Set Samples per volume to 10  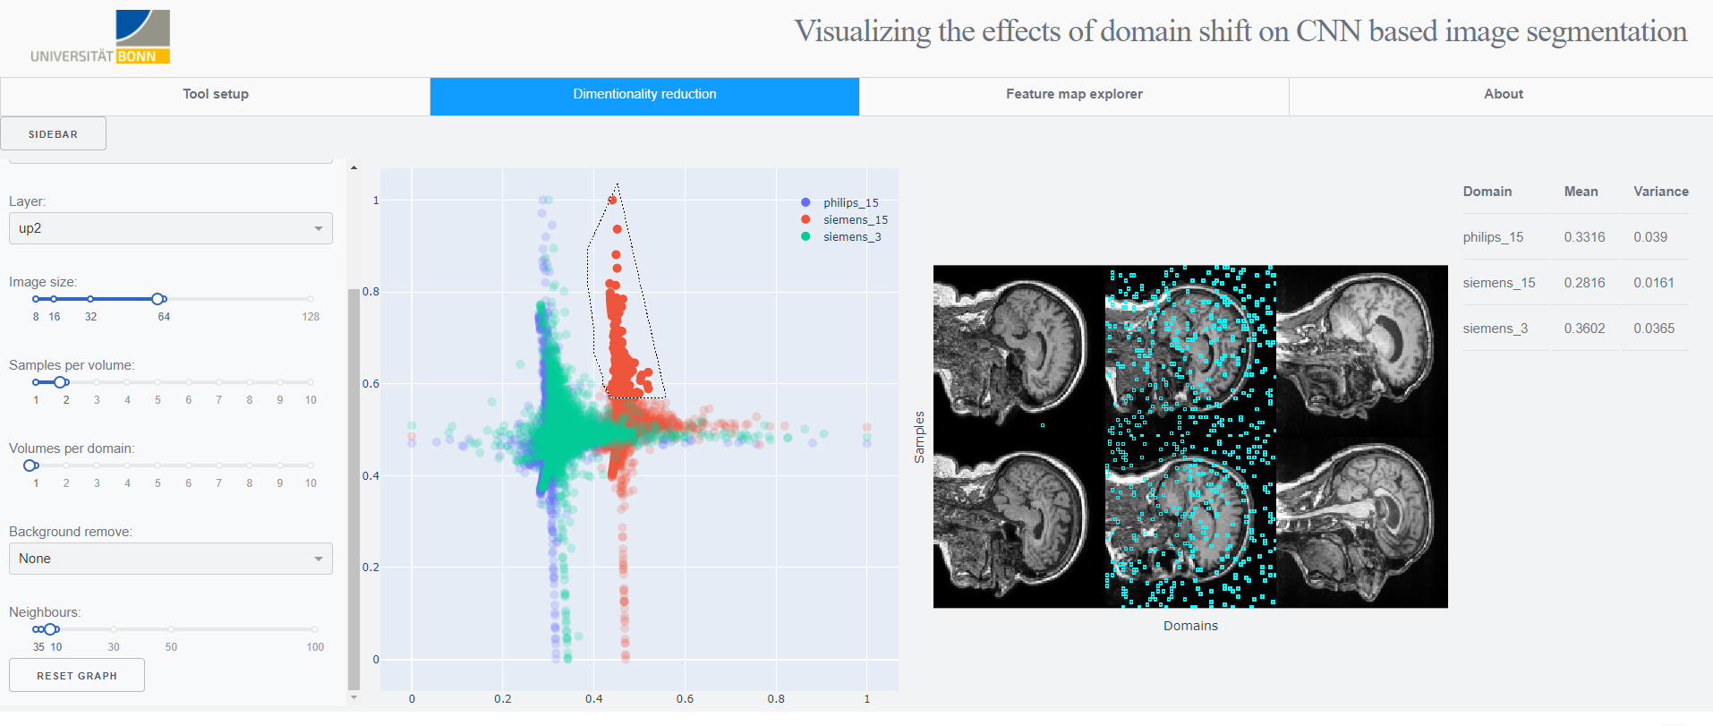click(311, 382)
